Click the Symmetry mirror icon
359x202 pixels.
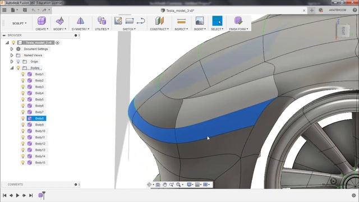click(80, 21)
